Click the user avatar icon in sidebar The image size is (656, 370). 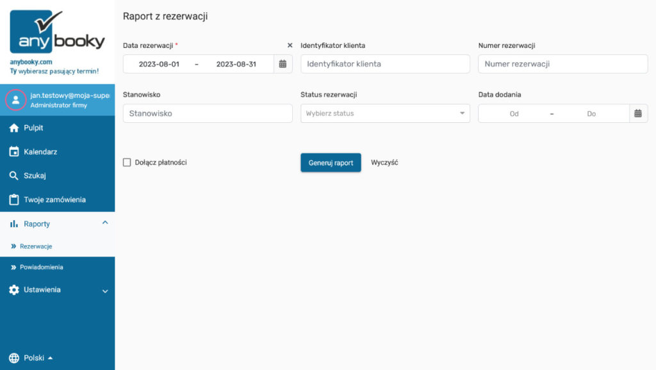16,100
